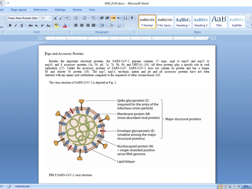Click the right indent ruler marker
Screen dimensions: 252x189
209,39
